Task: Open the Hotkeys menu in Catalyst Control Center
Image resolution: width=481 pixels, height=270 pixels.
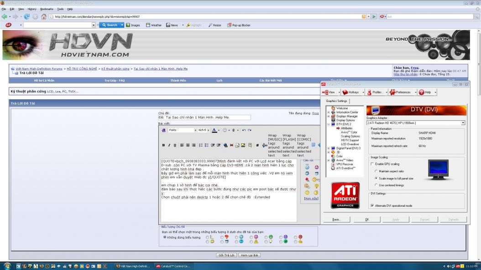Action: click(x=353, y=92)
